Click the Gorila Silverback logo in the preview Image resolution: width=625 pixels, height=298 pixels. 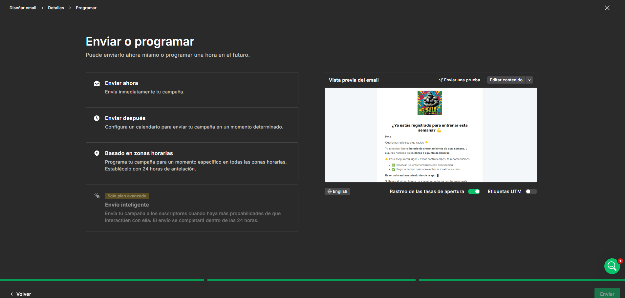tap(429, 103)
